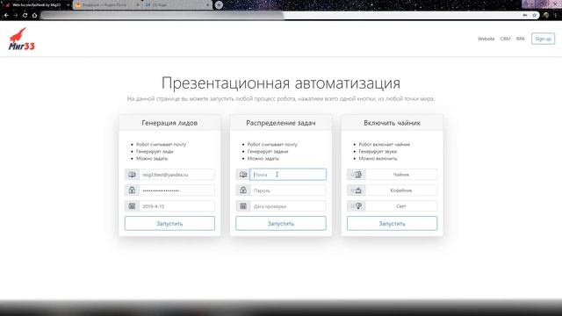562x316 pixels.
Task: Open browser three-dot menu
Action: 556,16
